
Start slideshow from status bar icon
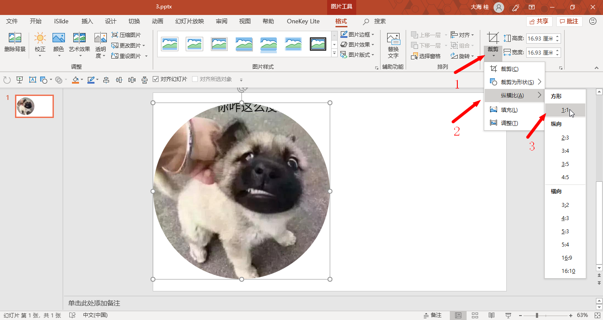coord(508,315)
